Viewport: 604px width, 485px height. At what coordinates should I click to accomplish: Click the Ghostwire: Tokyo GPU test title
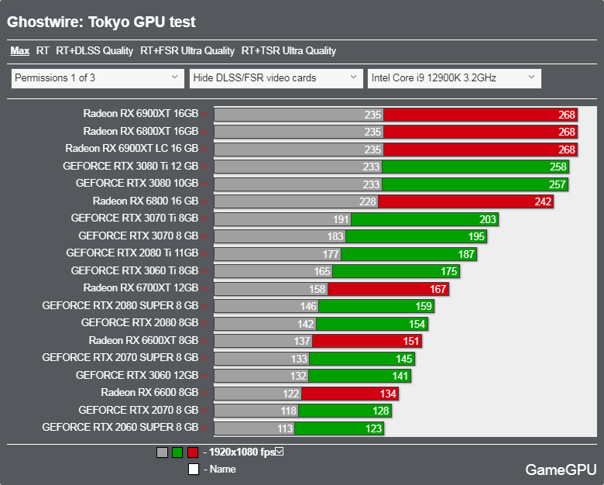click(x=101, y=22)
